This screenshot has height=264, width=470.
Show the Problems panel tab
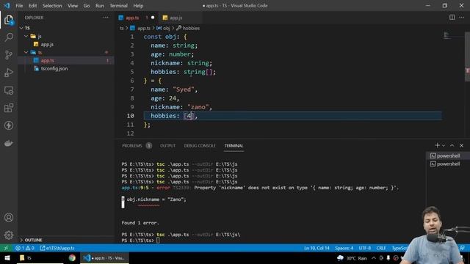click(x=137, y=146)
